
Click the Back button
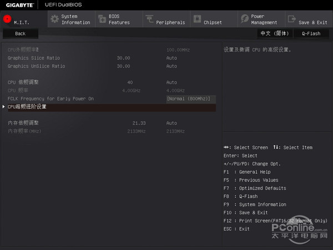[21, 33]
